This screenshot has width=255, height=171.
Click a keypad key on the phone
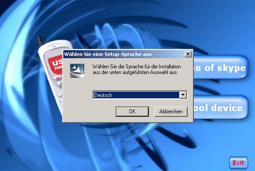click(x=60, y=95)
